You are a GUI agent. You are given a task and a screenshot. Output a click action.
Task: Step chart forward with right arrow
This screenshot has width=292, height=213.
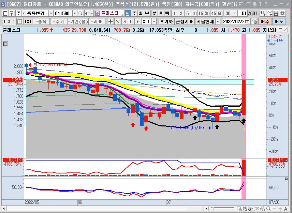[x=137, y=21]
